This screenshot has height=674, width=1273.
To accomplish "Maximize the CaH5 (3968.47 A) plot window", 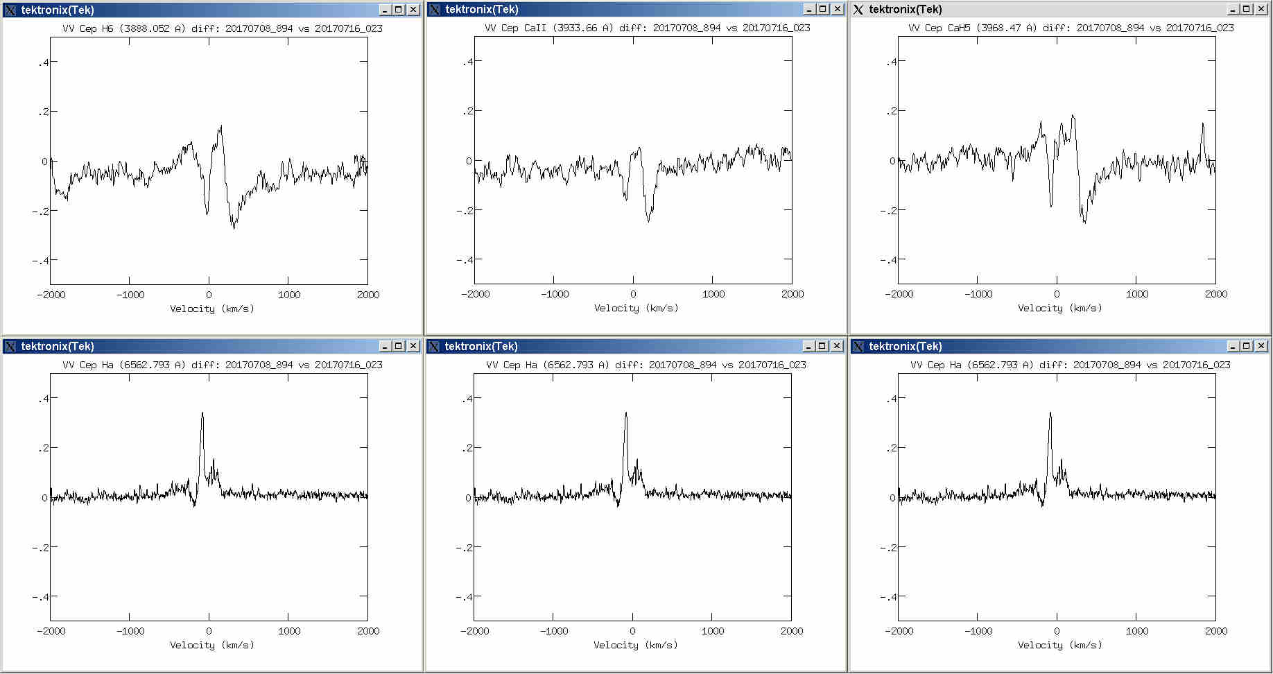I will pyautogui.click(x=1246, y=9).
